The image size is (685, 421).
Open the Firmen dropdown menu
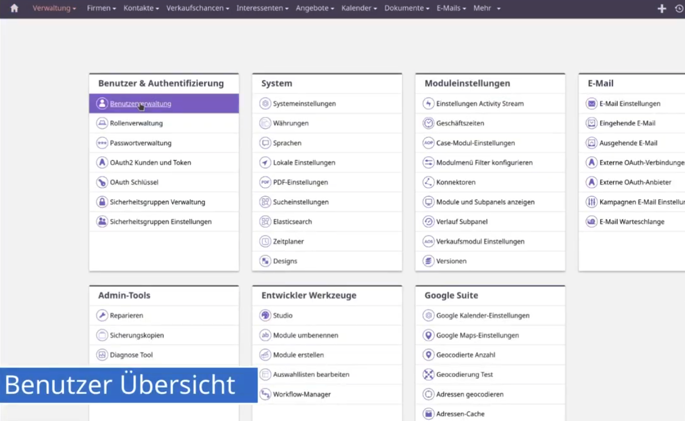(x=101, y=8)
